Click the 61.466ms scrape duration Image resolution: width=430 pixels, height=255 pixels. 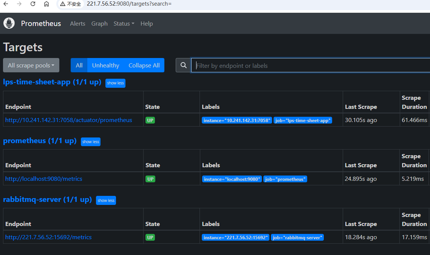pos(415,120)
